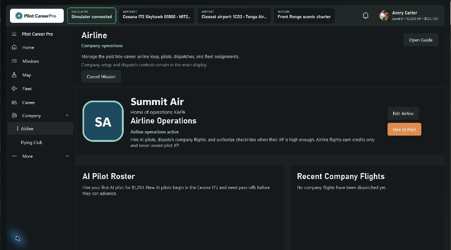The image size is (451, 250).
Task: Click the Home house icon
Action: pos(14,47)
